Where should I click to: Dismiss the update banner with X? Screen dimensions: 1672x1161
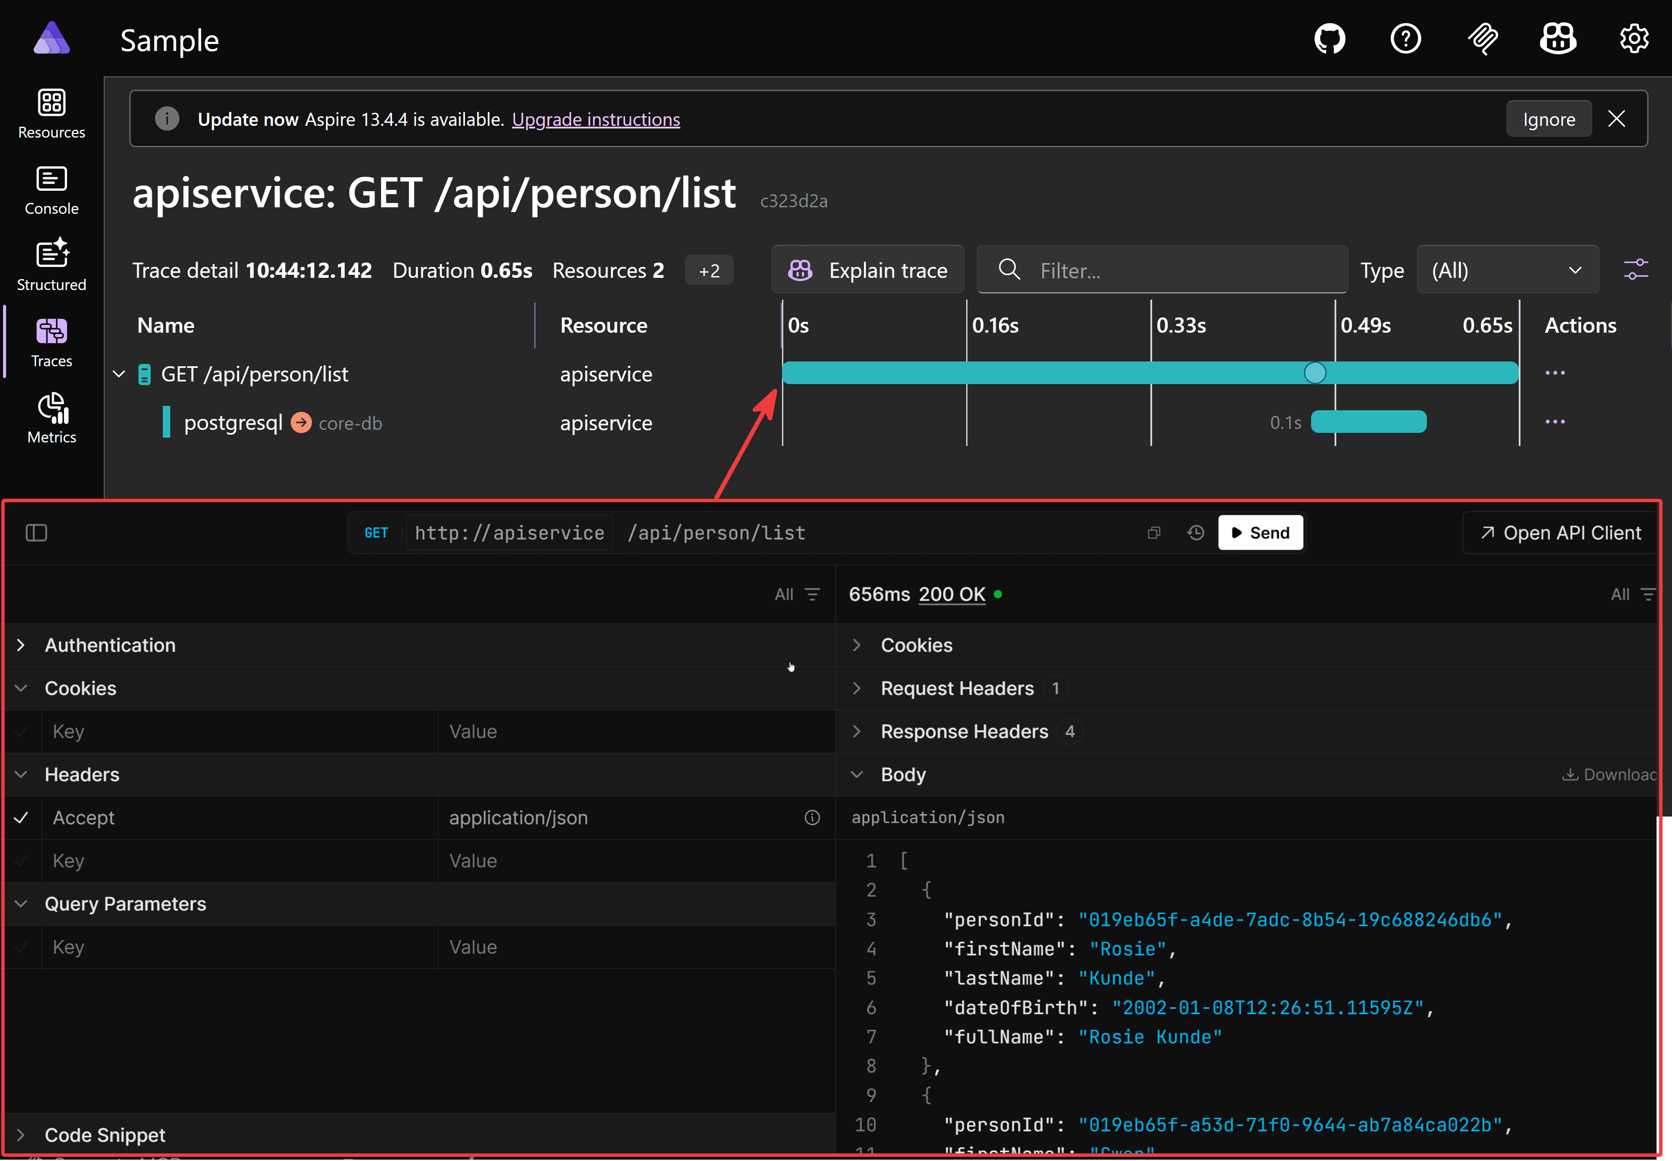tap(1616, 118)
